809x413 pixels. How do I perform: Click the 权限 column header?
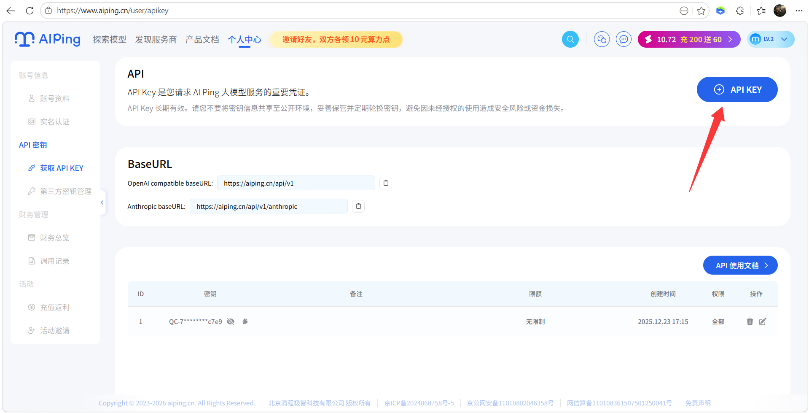(718, 294)
